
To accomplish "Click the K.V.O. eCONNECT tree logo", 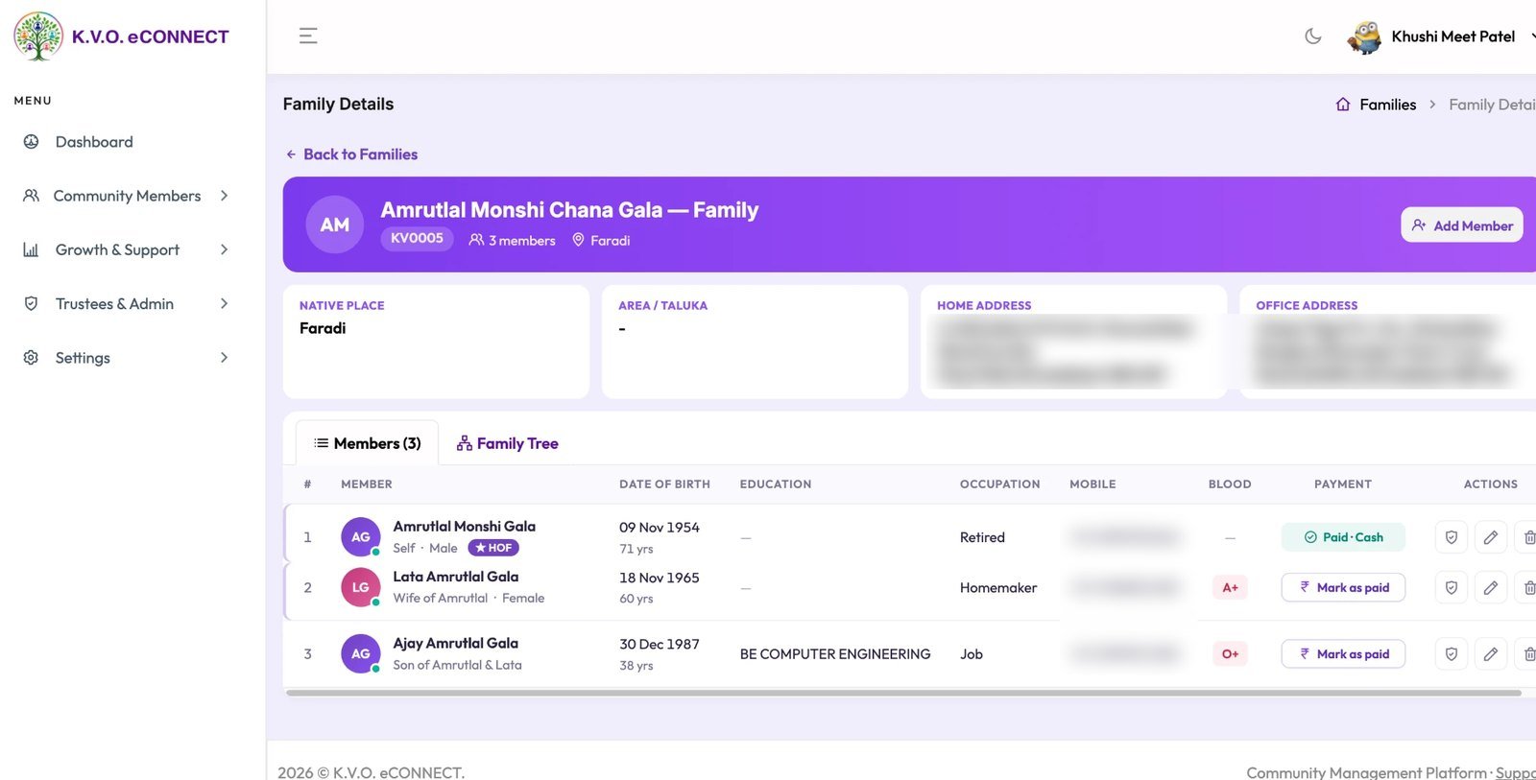I will (38, 36).
